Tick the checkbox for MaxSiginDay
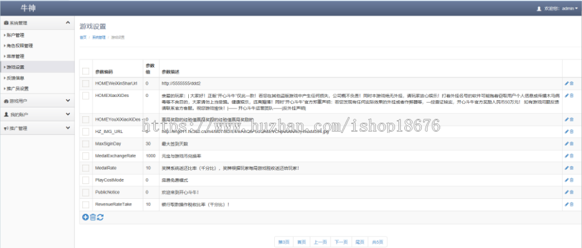Image resolution: width=582 pixels, height=248 pixels. click(86, 143)
